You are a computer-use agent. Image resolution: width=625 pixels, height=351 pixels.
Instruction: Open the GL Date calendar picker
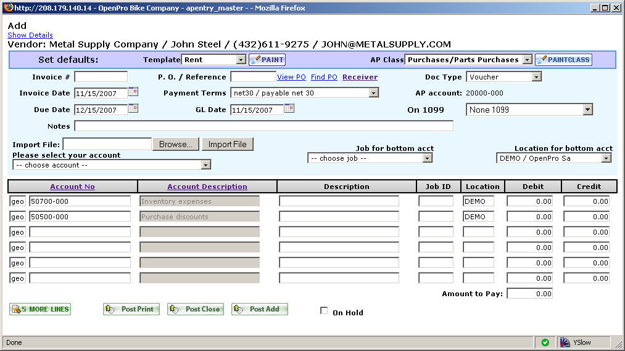pyautogui.click(x=289, y=108)
